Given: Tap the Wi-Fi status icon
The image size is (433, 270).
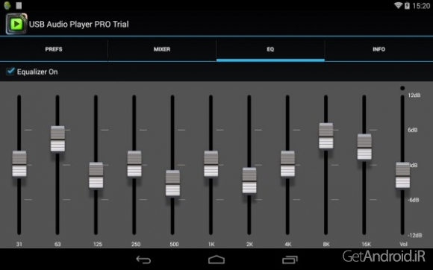Looking at the screenshot, I should click(x=398, y=5).
